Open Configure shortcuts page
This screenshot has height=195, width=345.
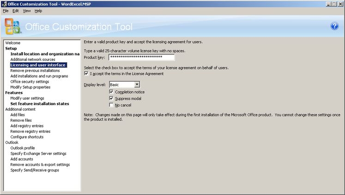tap(27, 137)
